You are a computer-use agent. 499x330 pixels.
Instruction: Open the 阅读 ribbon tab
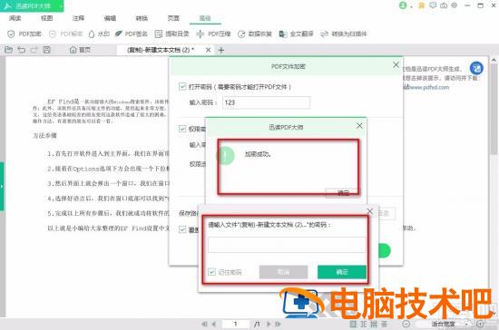(x=15, y=18)
